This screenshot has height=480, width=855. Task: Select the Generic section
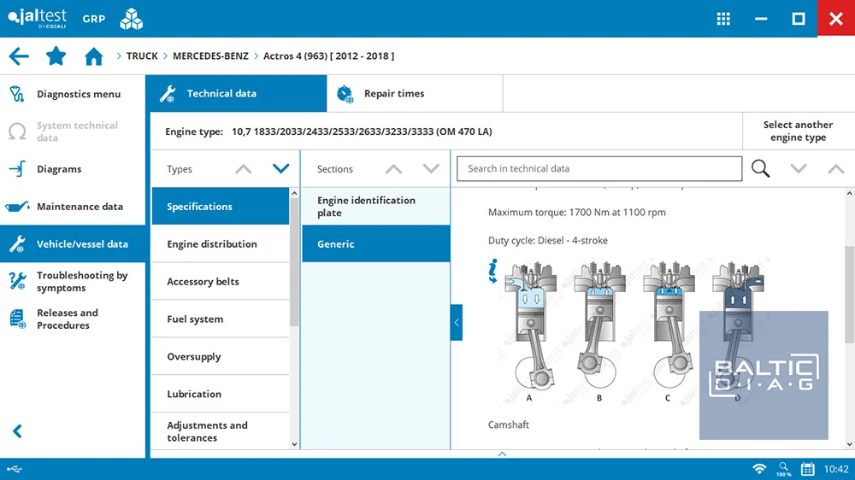[375, 244]
